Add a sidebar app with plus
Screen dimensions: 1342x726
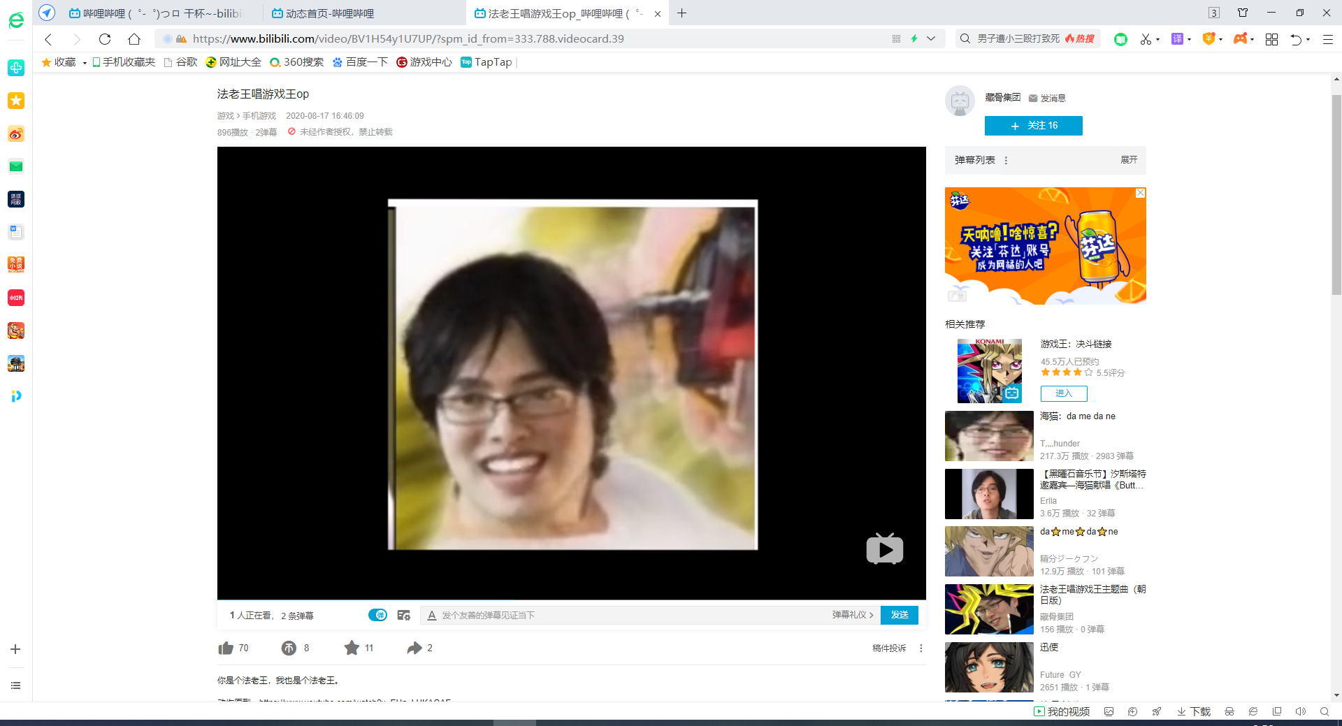[x=15, y=649]
